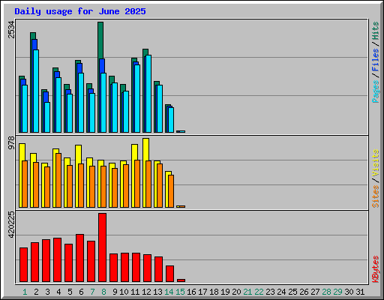
Task: Click day 5 on the date axis
Action: (70, 292)
